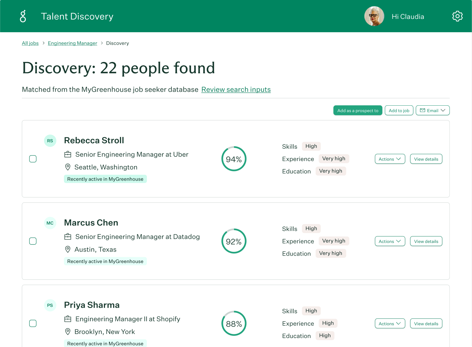Screen dimensions: 472x347
Task: Select Priya Sharma's checkbox
Action: coord(33,323)
